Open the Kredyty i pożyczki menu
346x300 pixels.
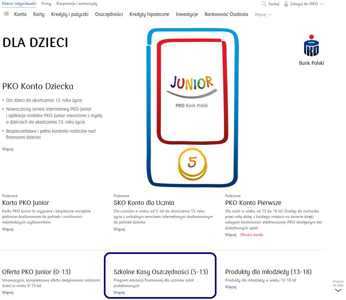[x=70, y=14]
